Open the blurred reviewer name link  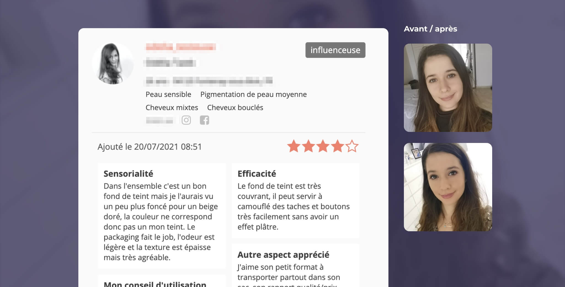pos(181,47)
